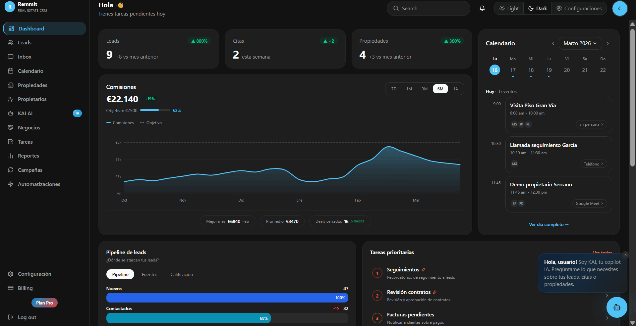This screenshot has height=326, width=636.
Task: Switch theme to Light mode
Action: (509, 8)
